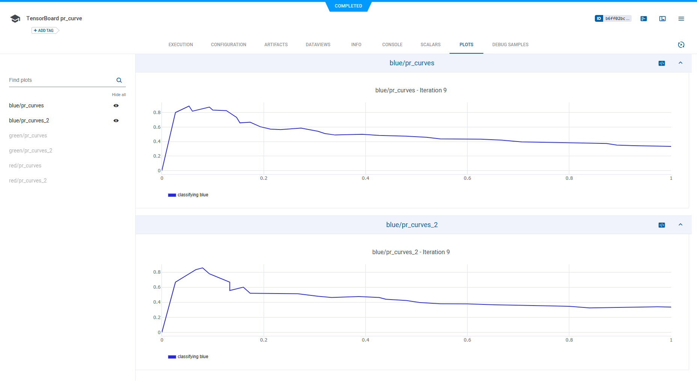Open the hamburger menu
The width and height of the screenshot is (697, 381).
coord(681,19)
